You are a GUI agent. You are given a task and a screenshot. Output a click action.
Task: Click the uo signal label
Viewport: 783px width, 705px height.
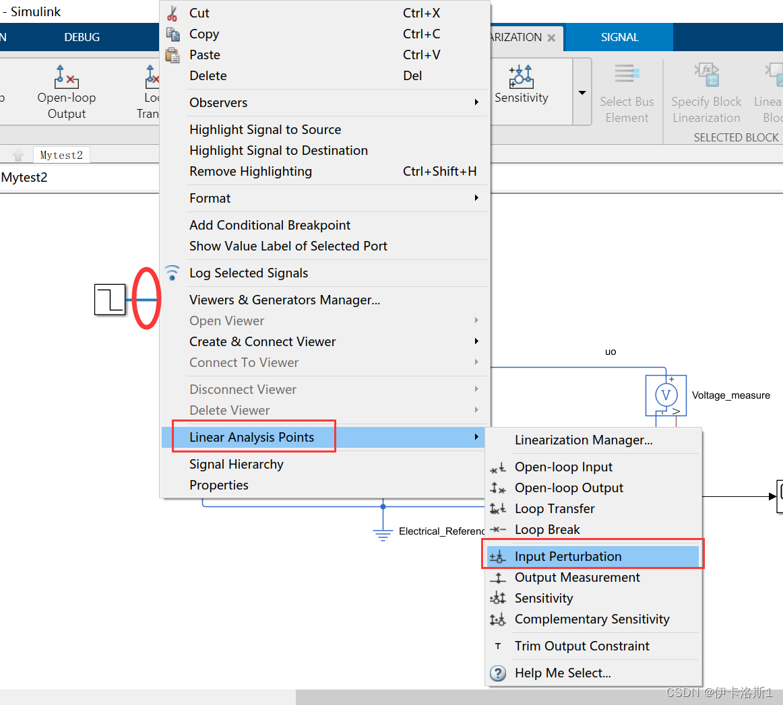tap(610, 351)
